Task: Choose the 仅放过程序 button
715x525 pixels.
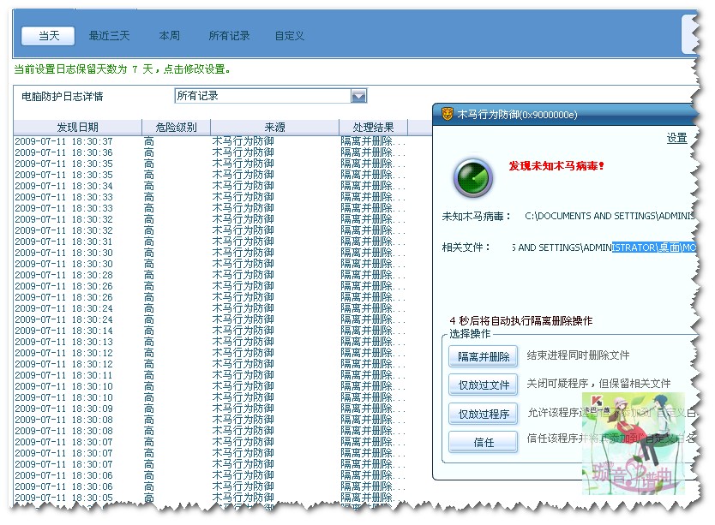Action: coord(484,415)
